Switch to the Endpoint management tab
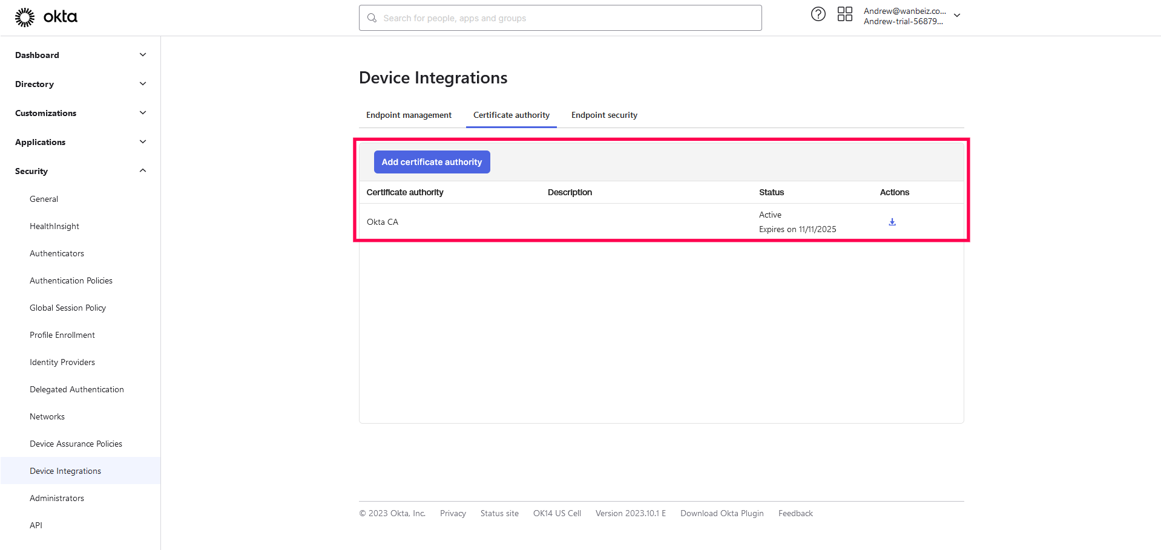 [409, 115]
